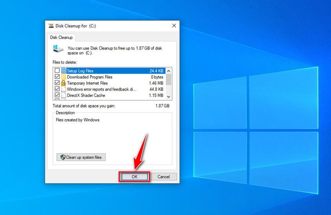The width and height of the screenshot is (331, 215).
Task: Click the 'Files to delete:' label
Action: [65, 62]
